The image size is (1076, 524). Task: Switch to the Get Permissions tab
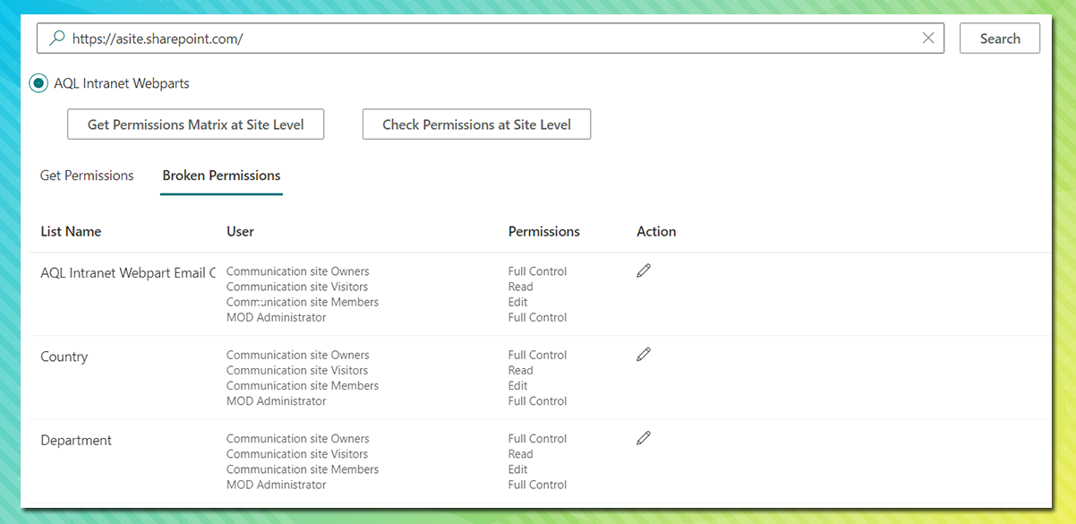87,176
